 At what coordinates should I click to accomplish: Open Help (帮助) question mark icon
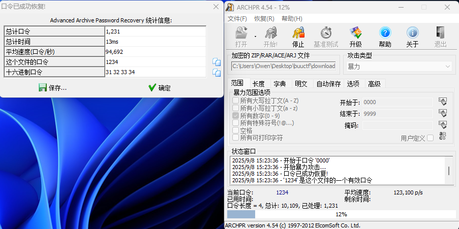point(385,33)
